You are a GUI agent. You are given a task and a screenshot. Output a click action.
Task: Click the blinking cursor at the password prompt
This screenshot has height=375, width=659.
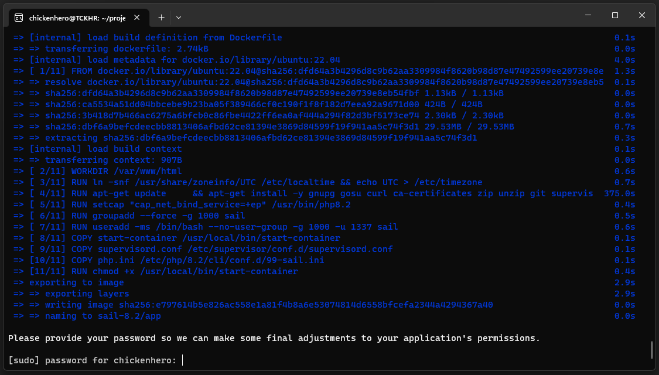pyautogui.click(x=182, y=360)
